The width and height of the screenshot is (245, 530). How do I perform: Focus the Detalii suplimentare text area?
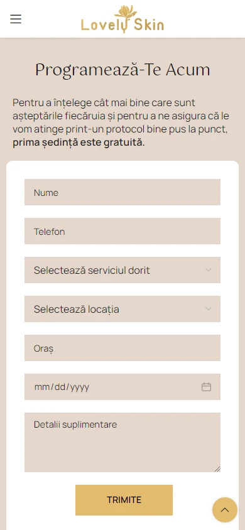click(x=122, y=442)
